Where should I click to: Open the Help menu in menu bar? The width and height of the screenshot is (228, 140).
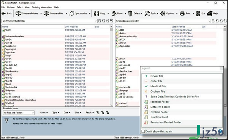57,7
